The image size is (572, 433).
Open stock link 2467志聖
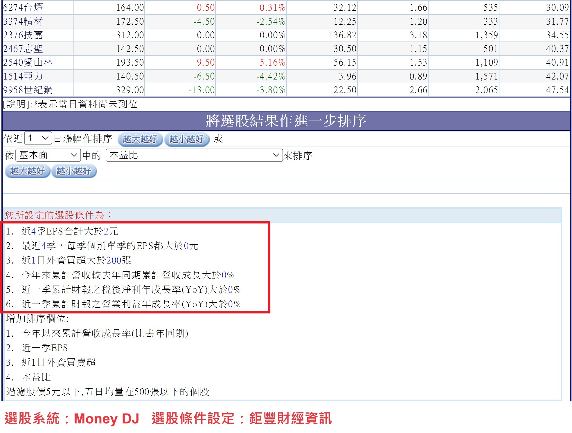pos(23,49)
